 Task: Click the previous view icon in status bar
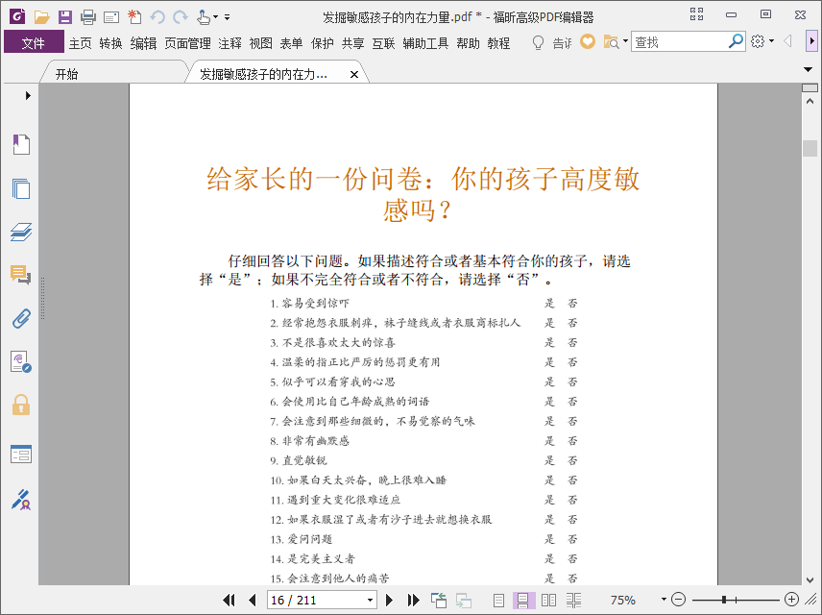pyautogui.click(x=438, y=600)
